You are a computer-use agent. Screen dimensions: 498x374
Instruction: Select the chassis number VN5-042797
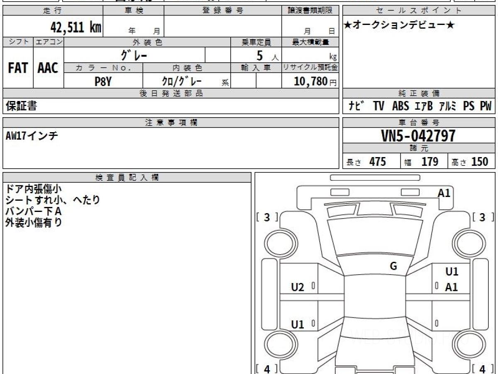(x=418, y=136)
